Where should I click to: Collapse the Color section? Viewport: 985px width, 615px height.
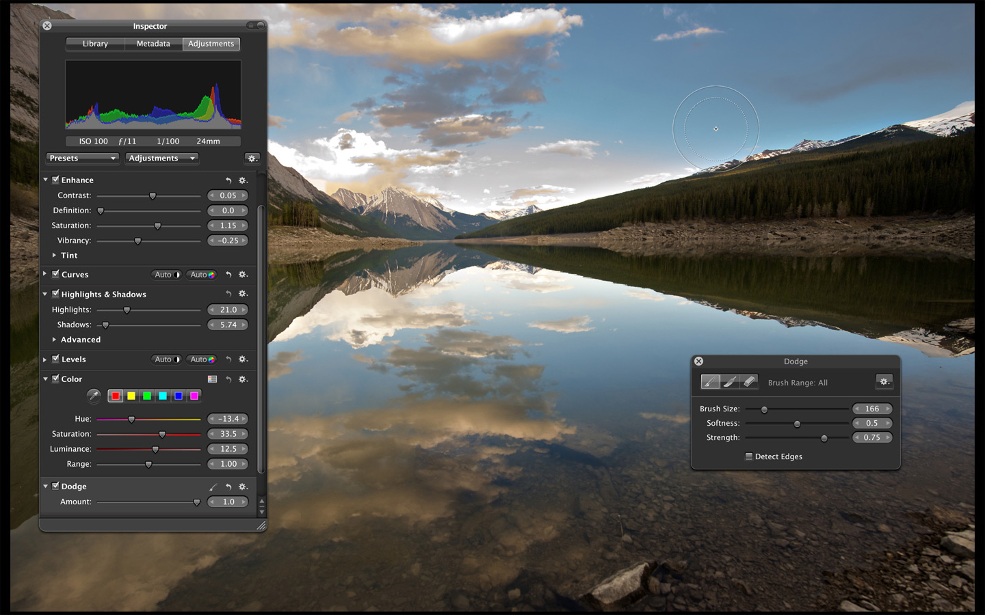point(45,379)
